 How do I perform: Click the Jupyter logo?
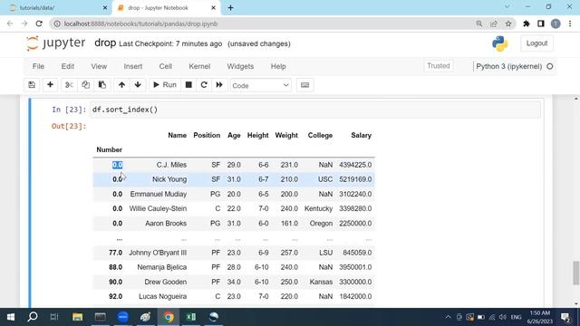pyautogui.click(x=56, y=43)
